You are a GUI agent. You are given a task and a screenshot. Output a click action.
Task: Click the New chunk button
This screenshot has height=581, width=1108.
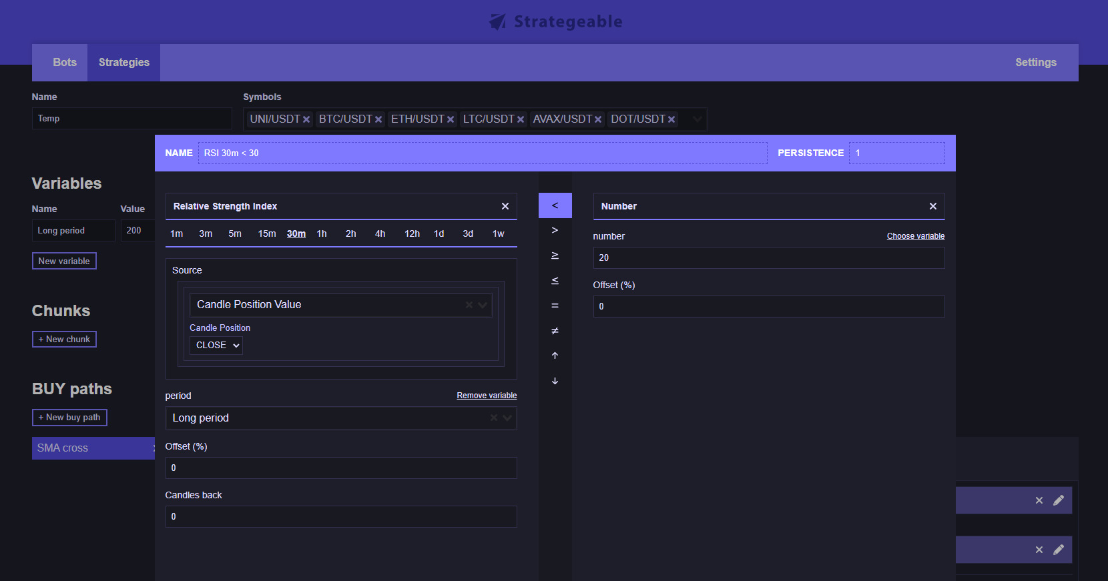coord(64,340)
